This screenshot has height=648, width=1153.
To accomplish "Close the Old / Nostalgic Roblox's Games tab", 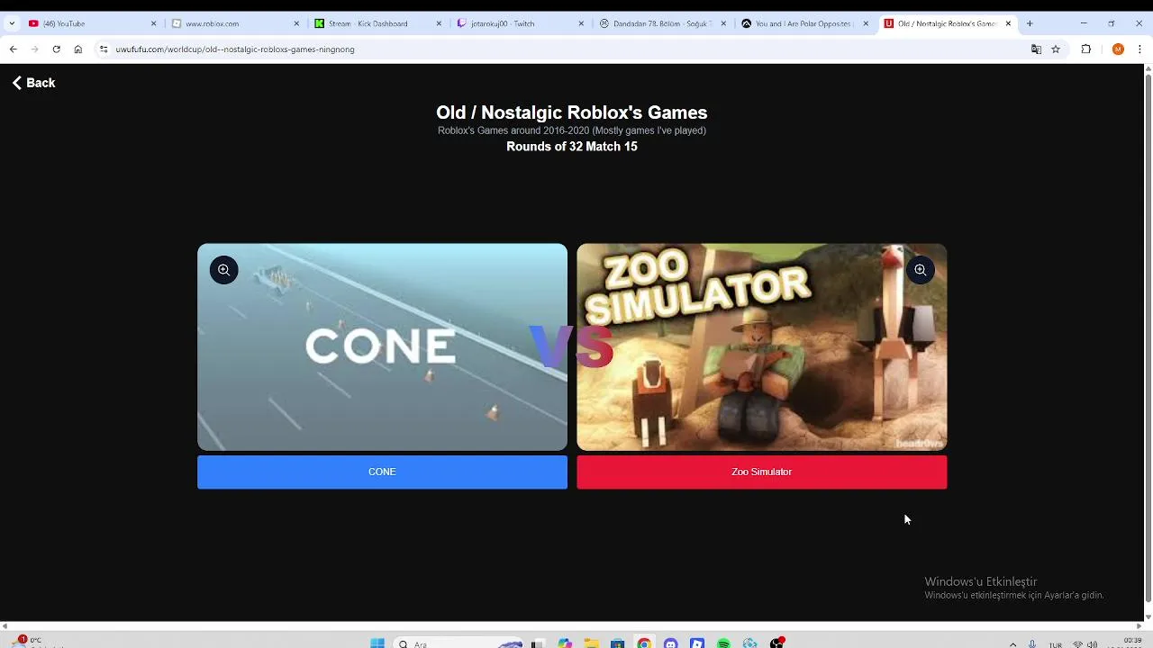I will click(1008, 23).
